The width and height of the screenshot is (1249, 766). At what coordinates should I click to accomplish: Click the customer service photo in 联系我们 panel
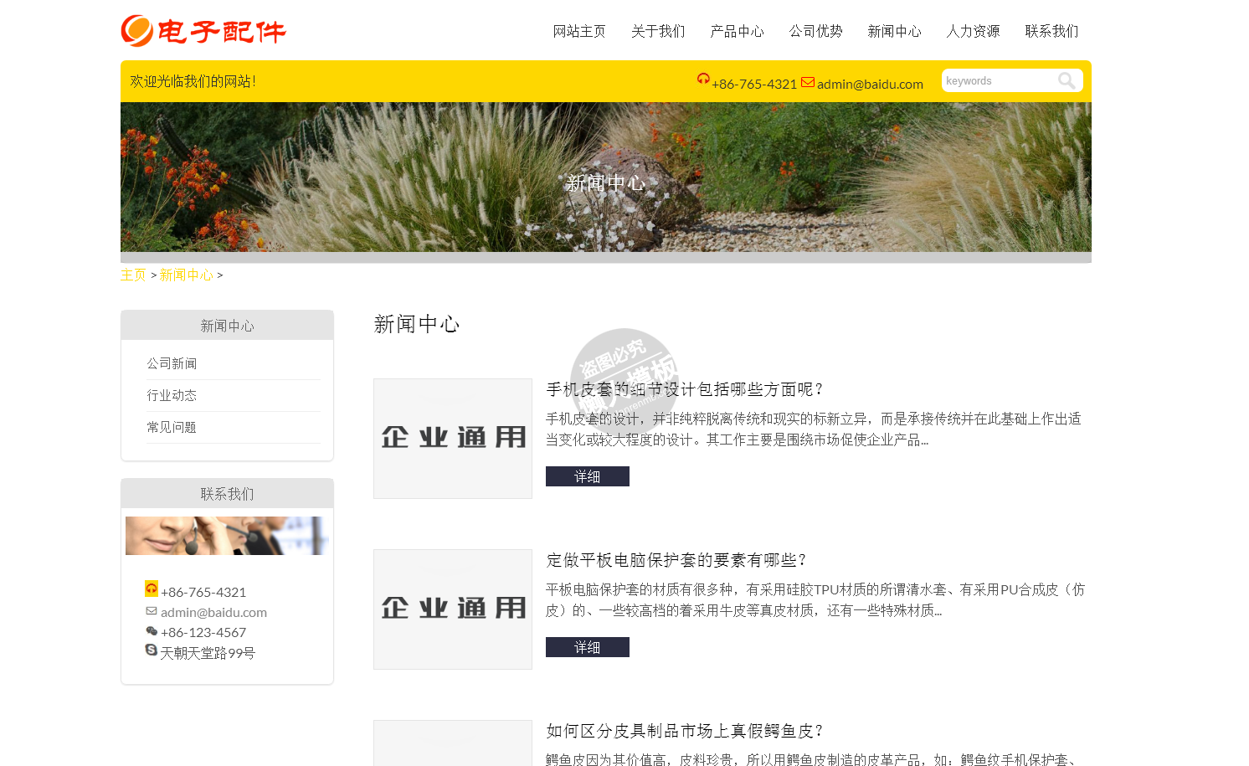tap(227, 536)
